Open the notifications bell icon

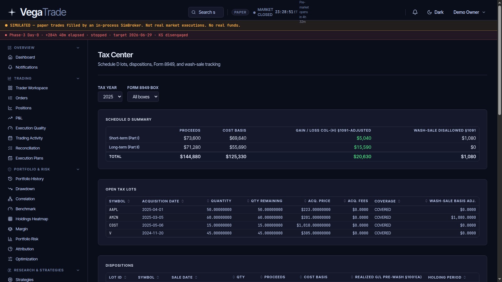click(x=415, y=12)
